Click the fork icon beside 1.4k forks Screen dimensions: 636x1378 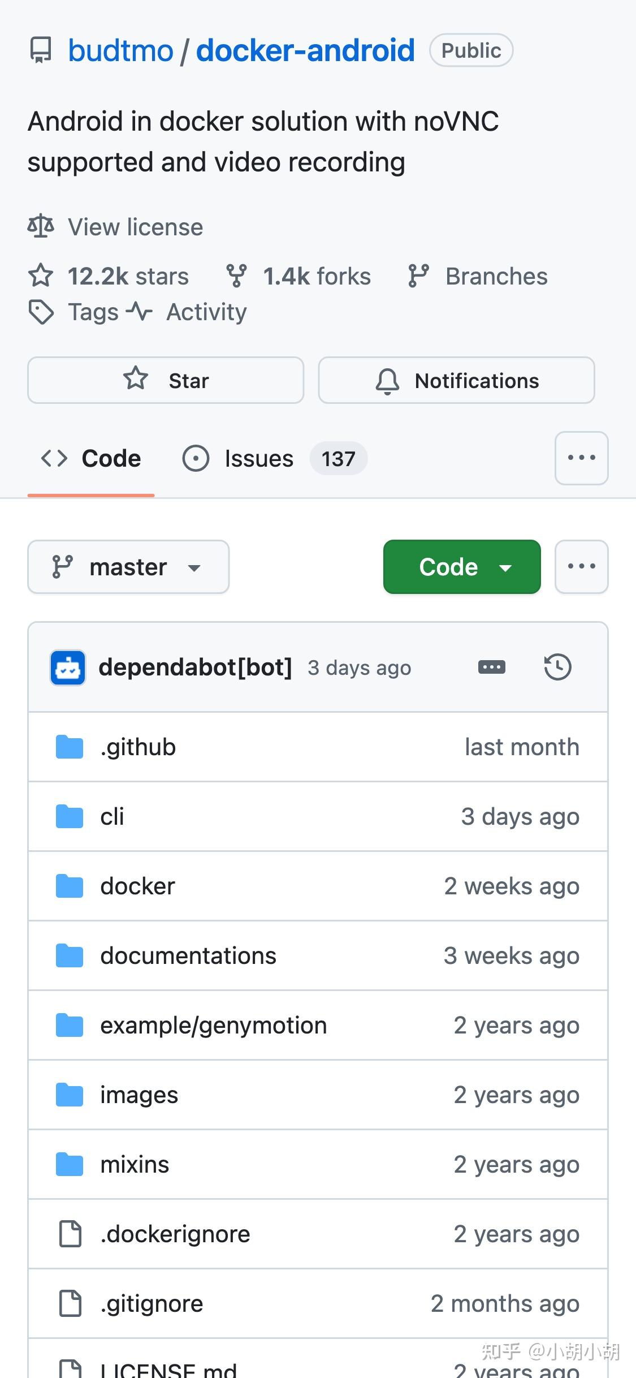click(x=236, y=276)
